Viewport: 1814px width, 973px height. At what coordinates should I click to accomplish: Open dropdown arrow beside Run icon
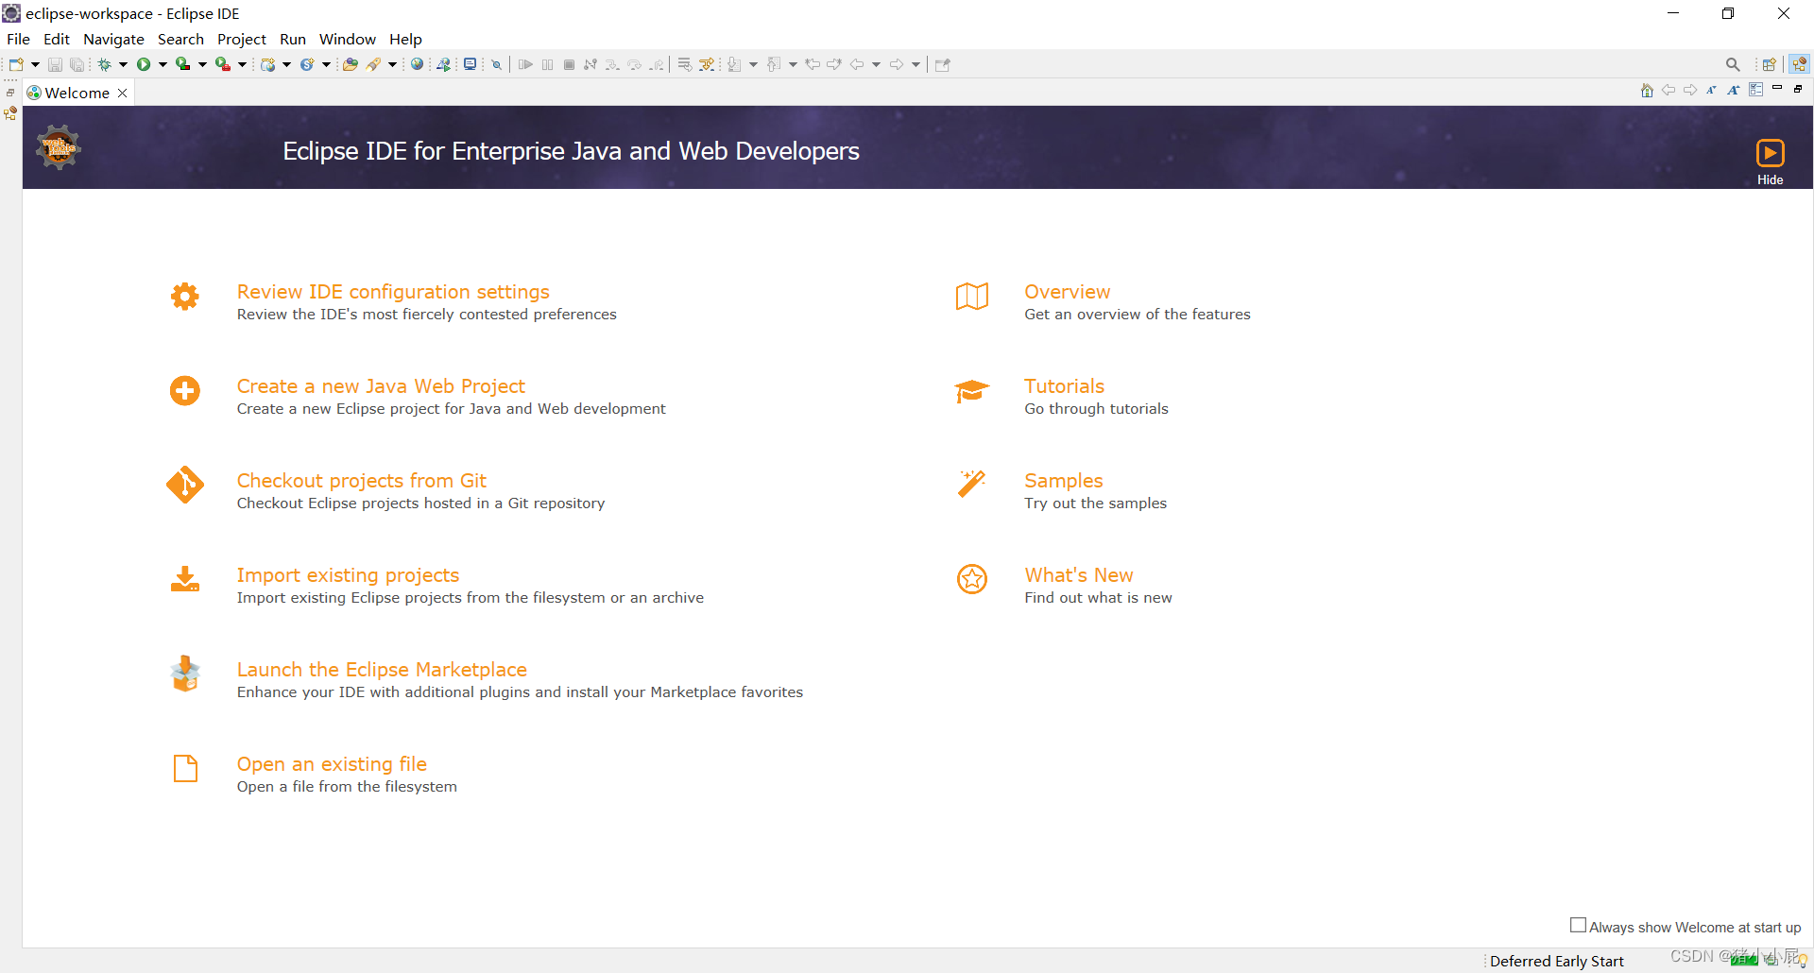coord(163,64)
